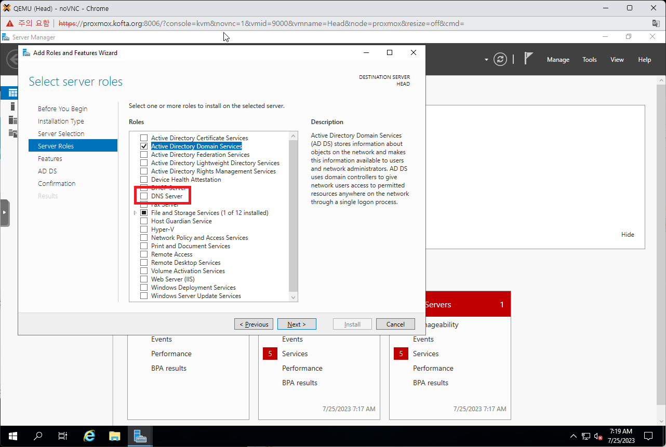Check the DNS Server role checkbox
The height and width of the screenshot is (447, 666).
144,196
